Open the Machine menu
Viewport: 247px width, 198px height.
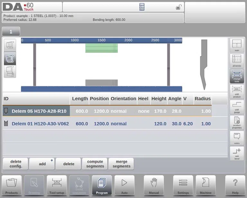click(206, 185)
